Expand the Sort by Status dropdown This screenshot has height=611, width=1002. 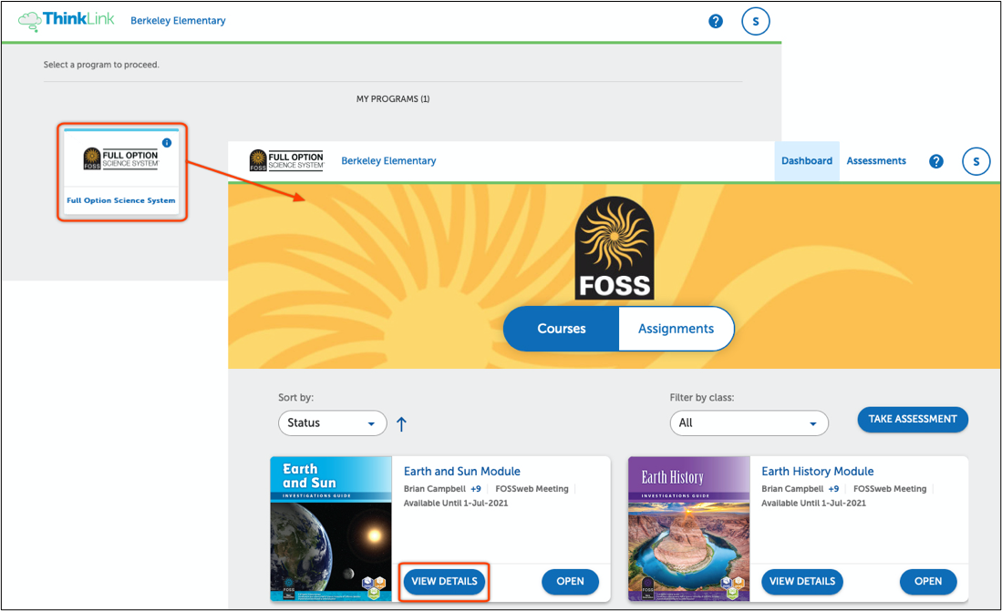coord(332,423)
